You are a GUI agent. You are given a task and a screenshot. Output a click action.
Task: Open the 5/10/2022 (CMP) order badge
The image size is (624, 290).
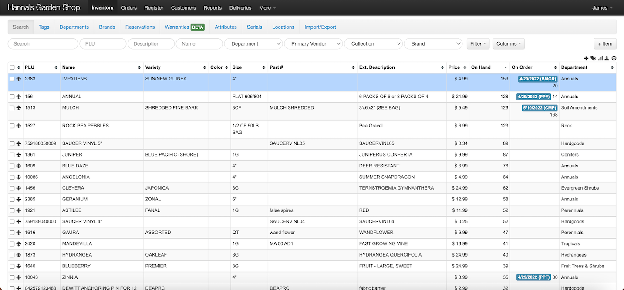click(540, 108)
